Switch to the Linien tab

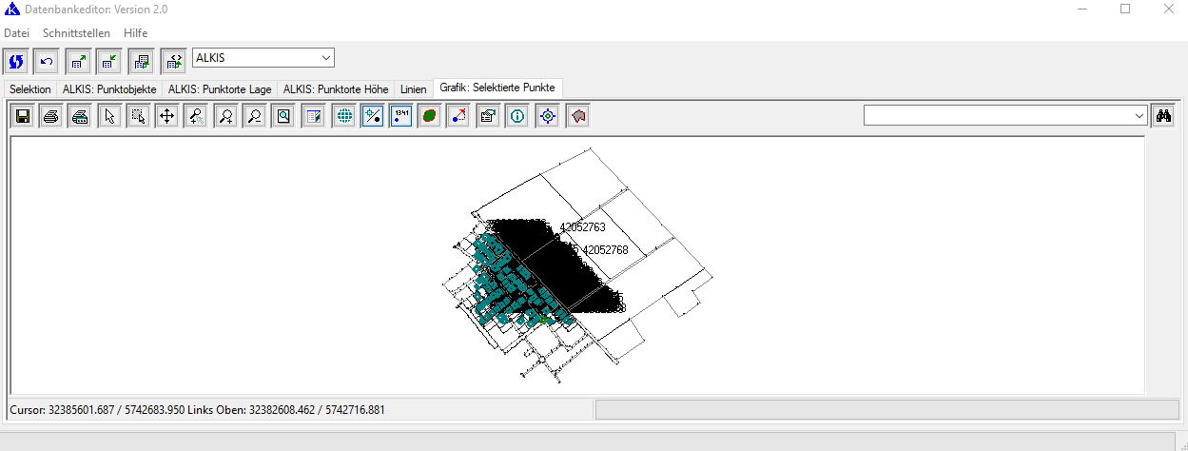point(413,88)
